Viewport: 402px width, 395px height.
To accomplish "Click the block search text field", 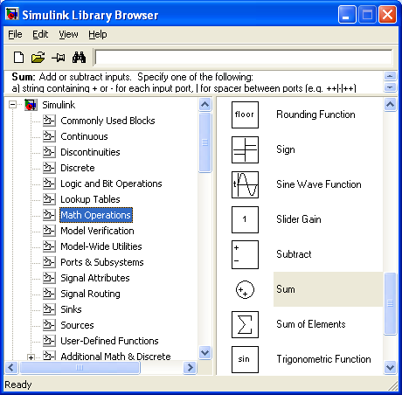I will (244, 57).
